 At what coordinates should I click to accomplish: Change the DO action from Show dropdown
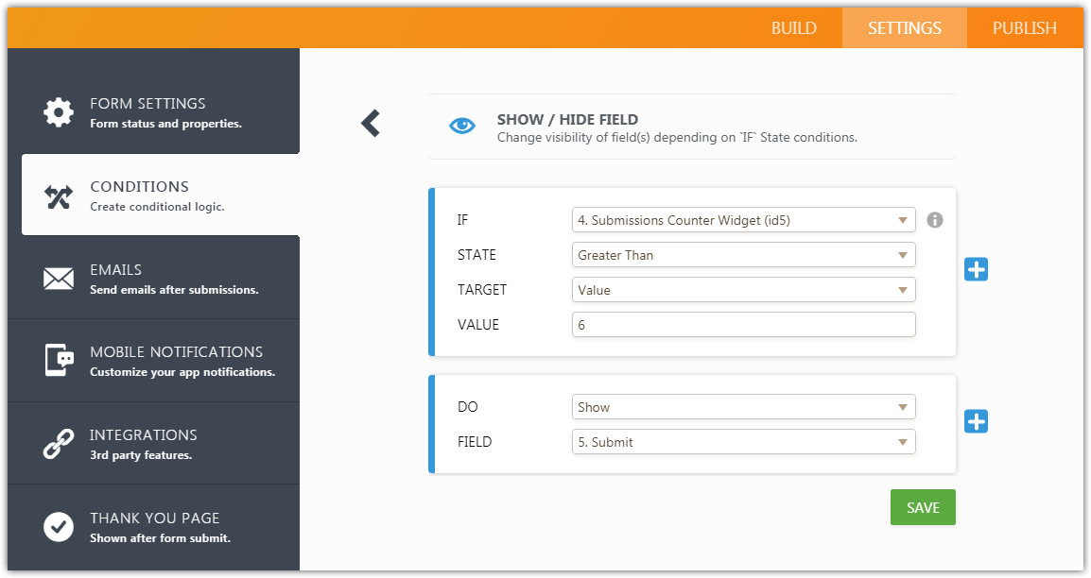743,406
